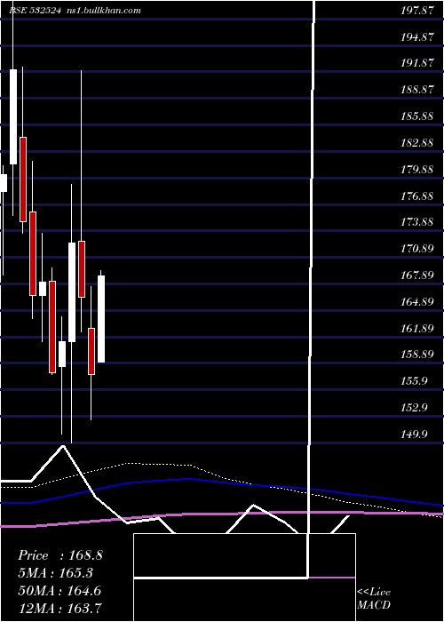Select the 149.9 price axis label
Viewport: 444px width, 622px height.
(x=415, y=434)
